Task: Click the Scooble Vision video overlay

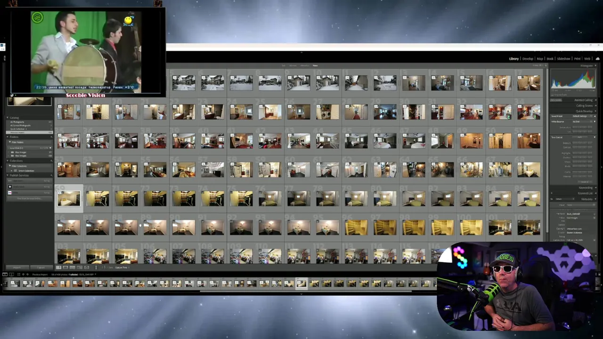Action: 85,52
